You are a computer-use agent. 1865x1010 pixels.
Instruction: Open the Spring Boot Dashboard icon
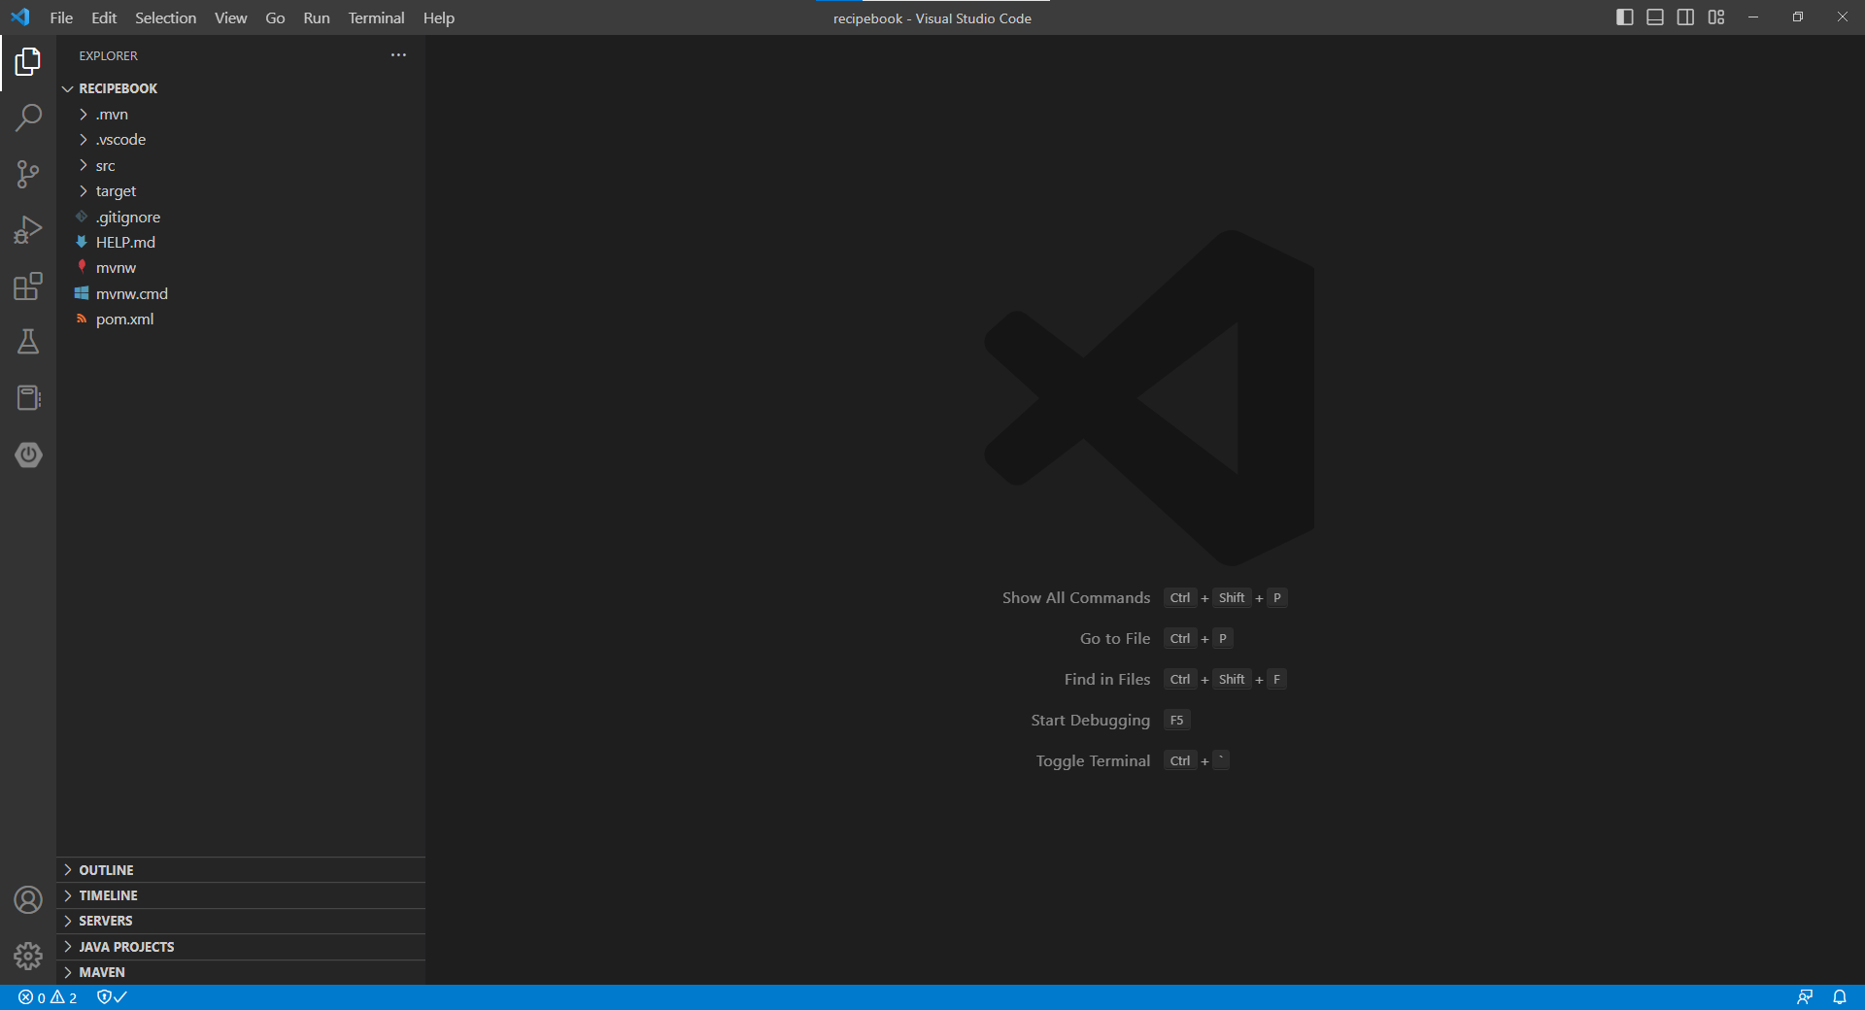pos(28,454)
